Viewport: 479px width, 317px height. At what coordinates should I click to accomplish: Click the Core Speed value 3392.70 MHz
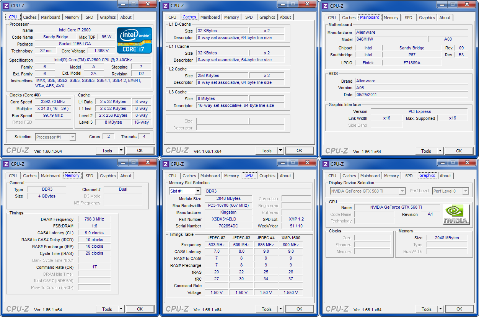point(53,102)
